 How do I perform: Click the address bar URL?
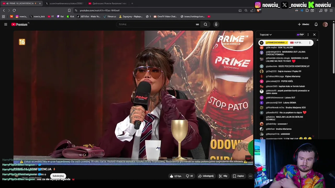pyautogui.click(x=99, y=10)
